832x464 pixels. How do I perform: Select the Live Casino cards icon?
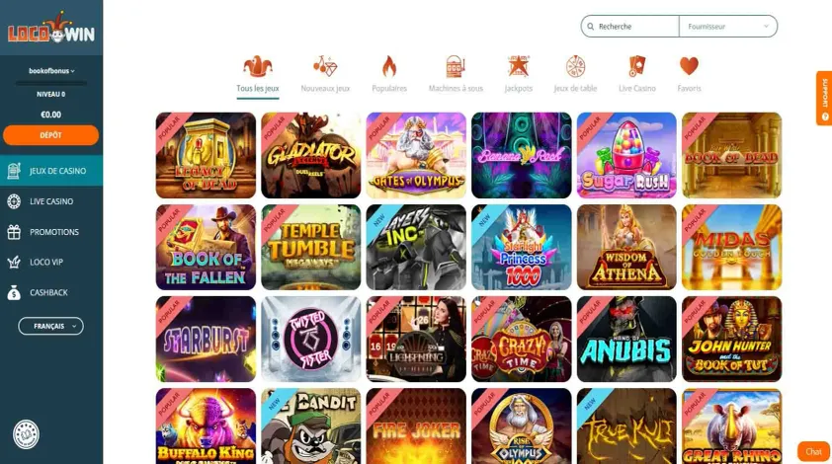(x=636, y=66)
